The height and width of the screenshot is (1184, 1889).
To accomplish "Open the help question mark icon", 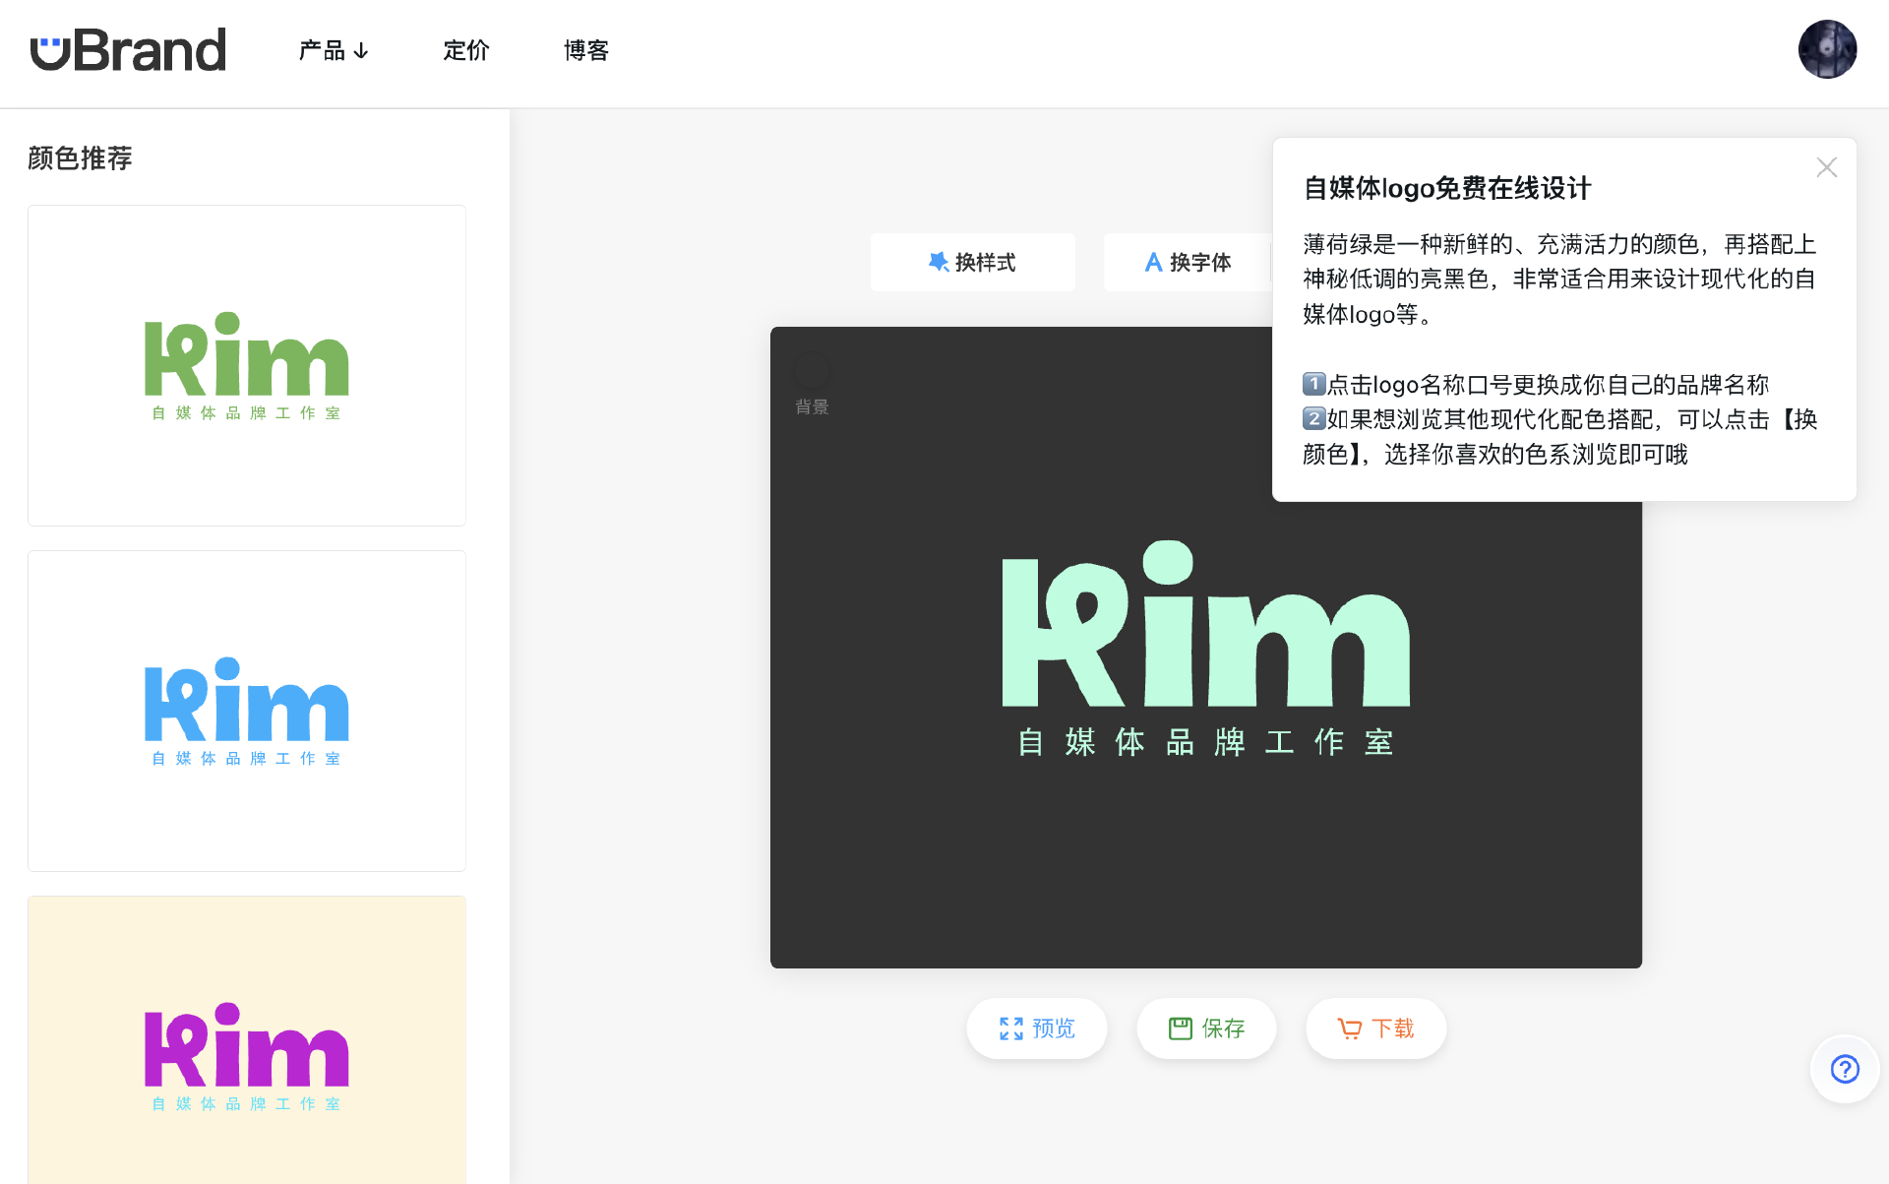I will (x=1845, y=1069).
